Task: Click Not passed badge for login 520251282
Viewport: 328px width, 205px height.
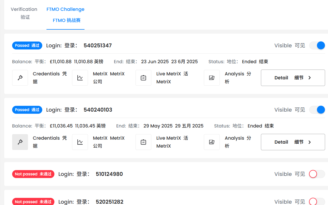Action: [x=33, y=202]
